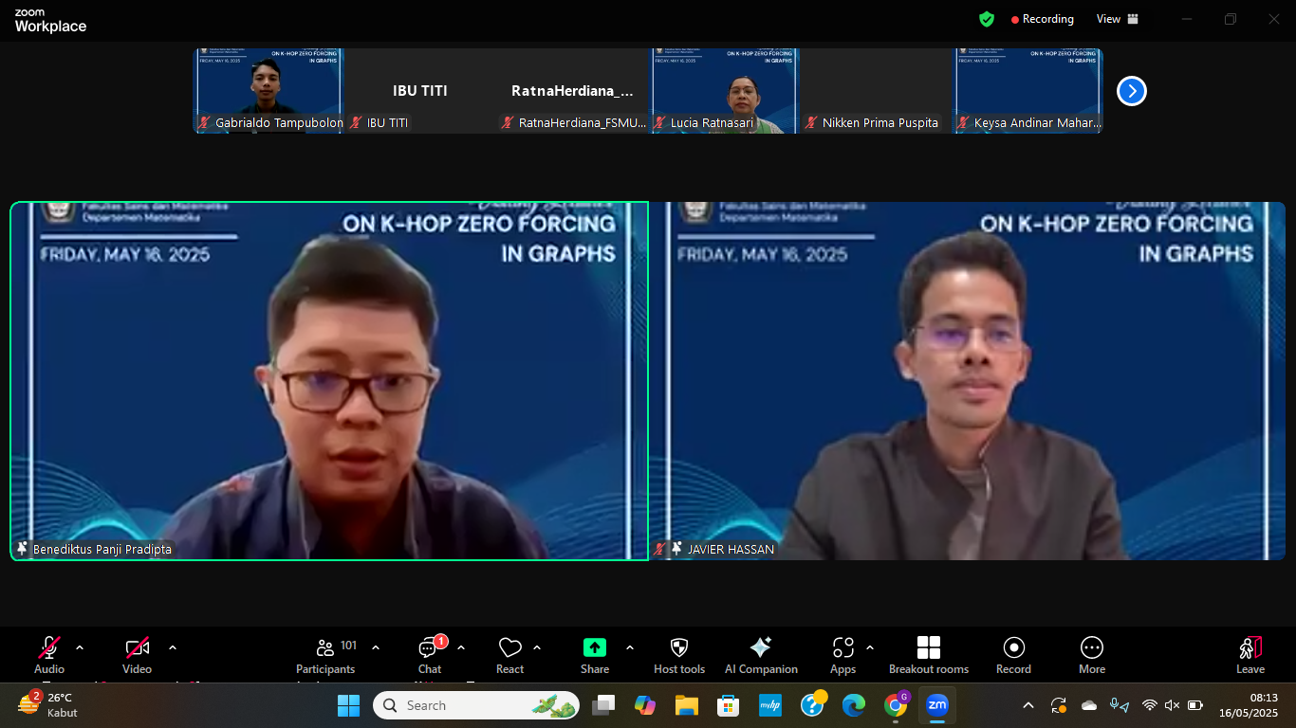Start sharing your screen
This screenshot has width=1296, height=728.
[x=594, y=654]
